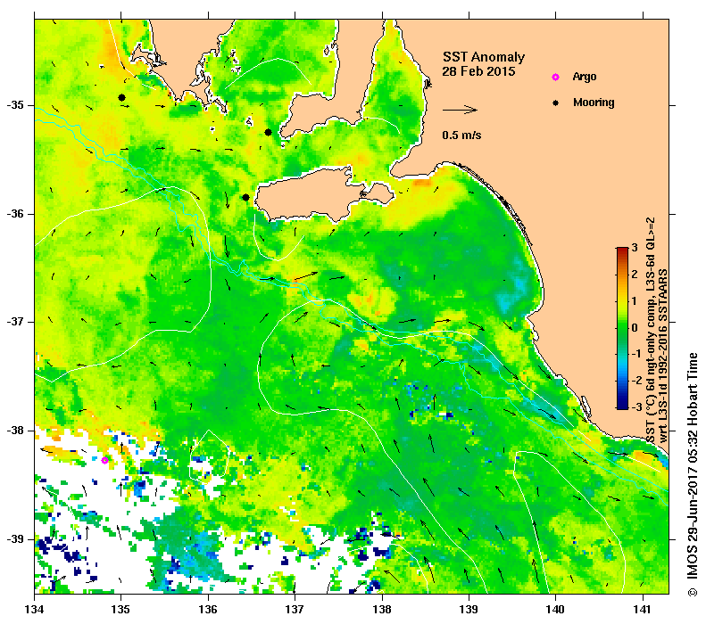Click the 'wrt L3S-1d 1992-2016 SSTAARS' caption
The width and height of the screenshot is (706, 624).
[663, 356]
